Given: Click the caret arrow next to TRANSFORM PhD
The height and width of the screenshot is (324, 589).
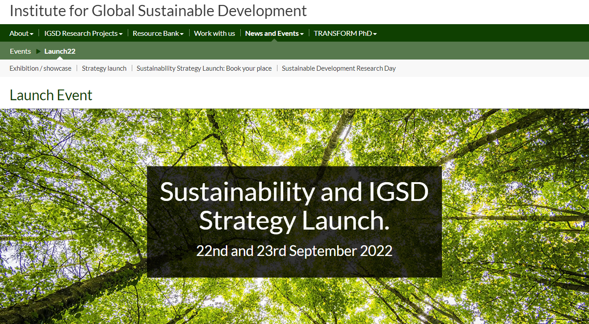Looking at the screenshot, I should click(x=375, y=34).
